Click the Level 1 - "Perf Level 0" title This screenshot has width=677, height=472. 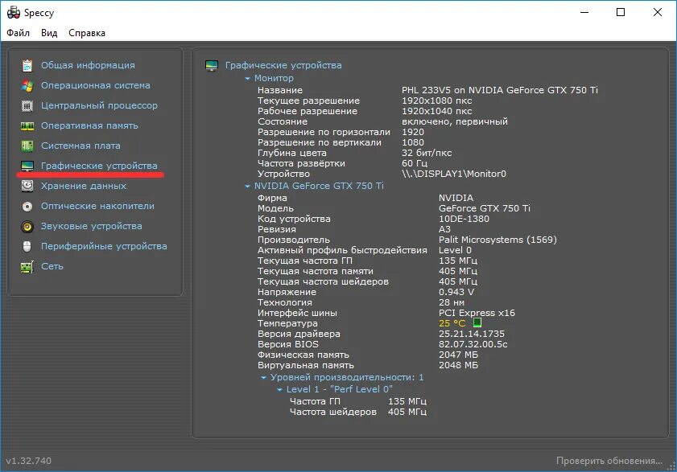pos(340,389)
